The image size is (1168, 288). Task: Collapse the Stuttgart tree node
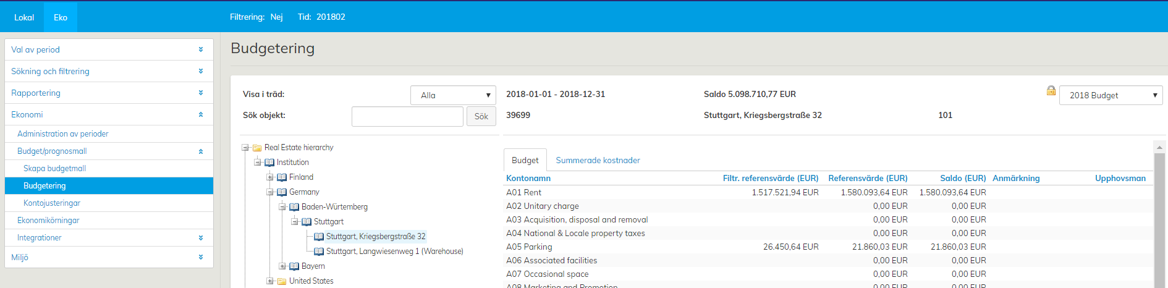click(x=295, y=222)
